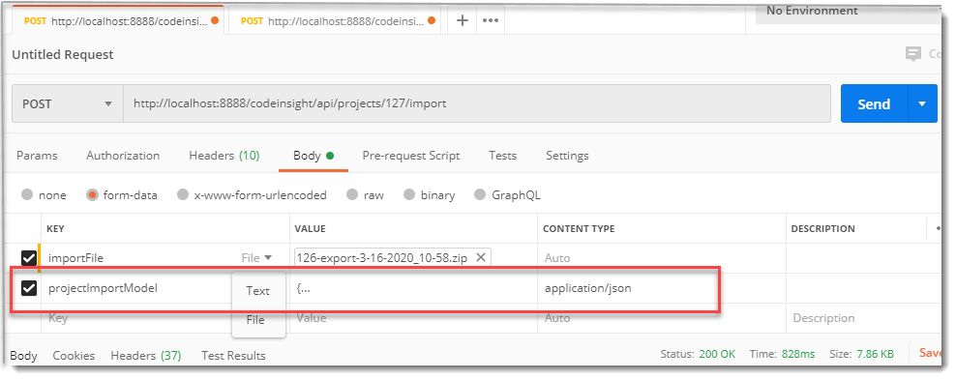The width and height of the screenshot is (956, 380).
Task: Click the comments icon near Untitled Request
Action: 912,54
